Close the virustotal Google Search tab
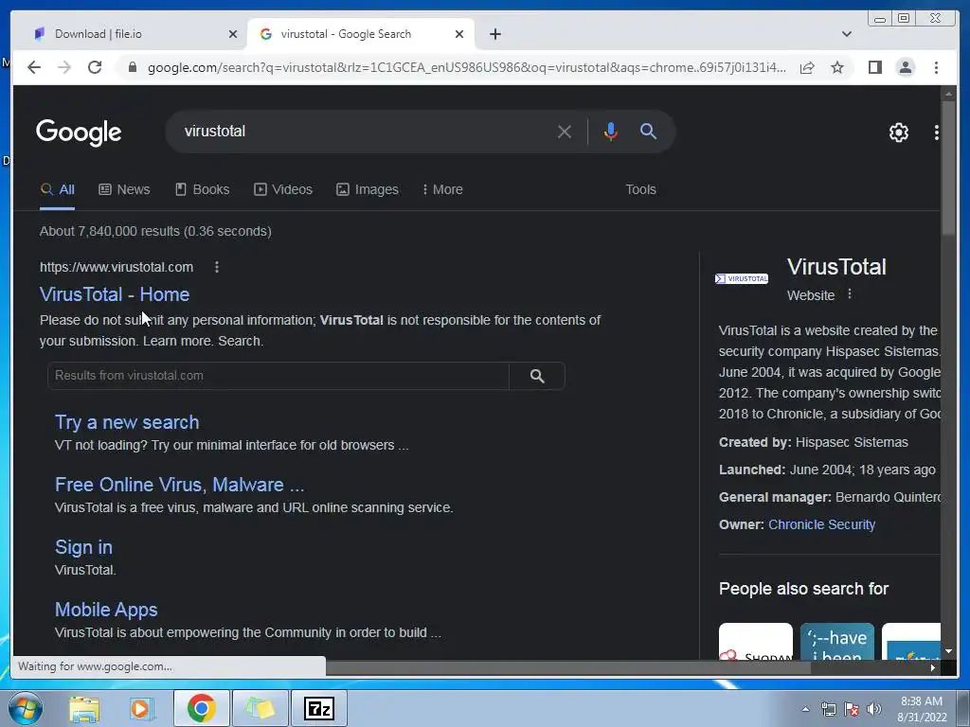 [x=459, y=34]
